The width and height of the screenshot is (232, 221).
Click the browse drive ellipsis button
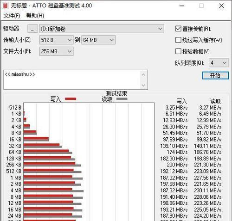(x=32, y=29)
